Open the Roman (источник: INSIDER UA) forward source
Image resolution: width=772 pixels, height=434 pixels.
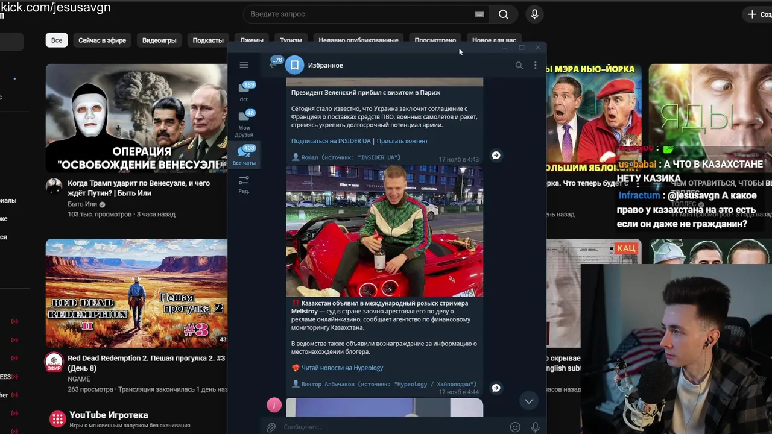[x=351, y=157]
